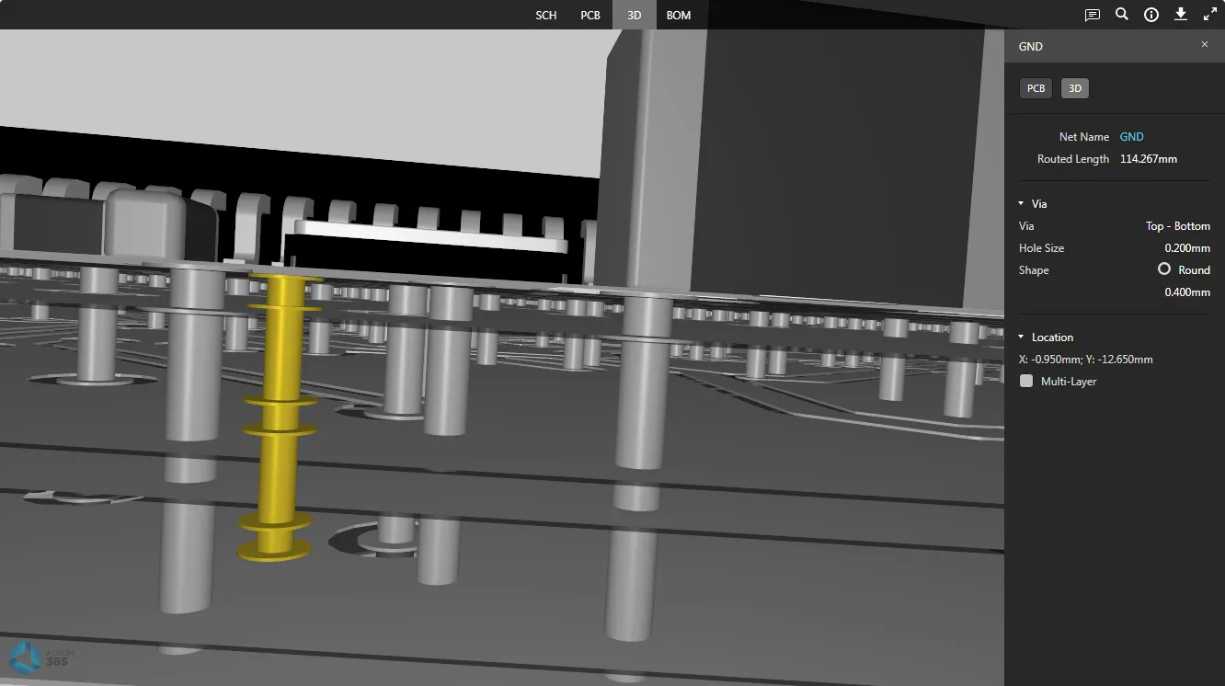Enter full screen view
1225x686 pixels.
coord(1210,15)
